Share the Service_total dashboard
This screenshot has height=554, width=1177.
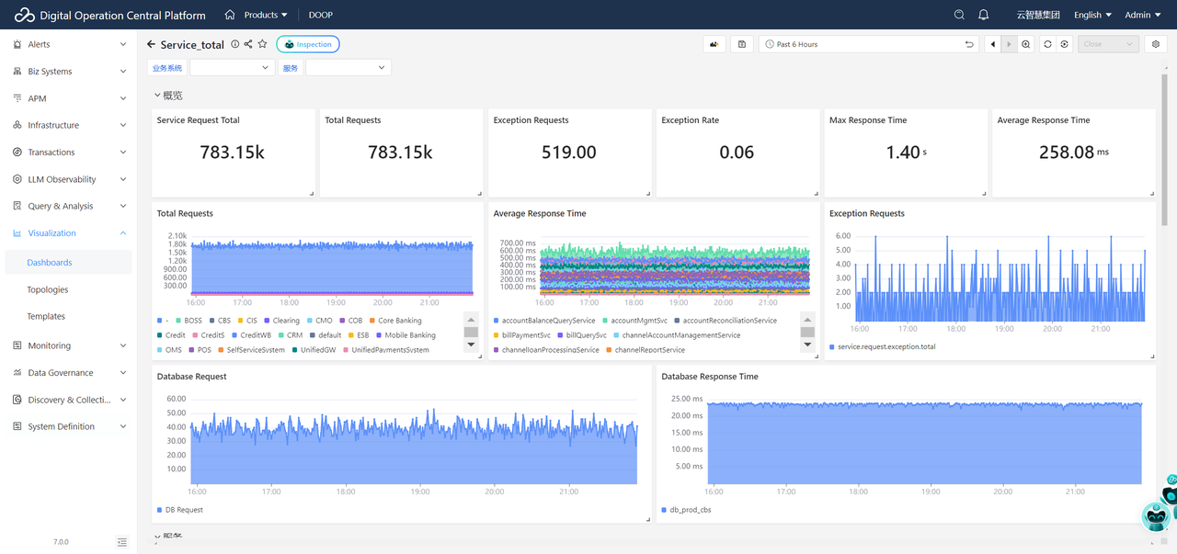248,44
